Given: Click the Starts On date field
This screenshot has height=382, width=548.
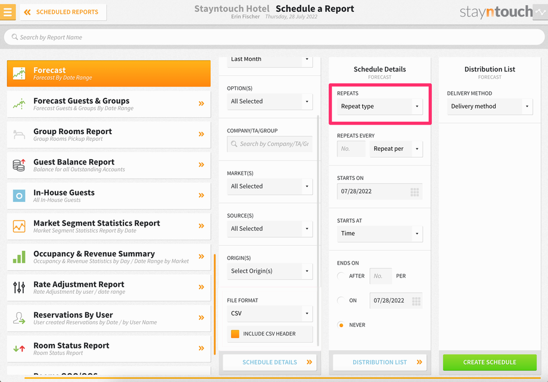Looking at the screenshot, I should coord(380,191).
